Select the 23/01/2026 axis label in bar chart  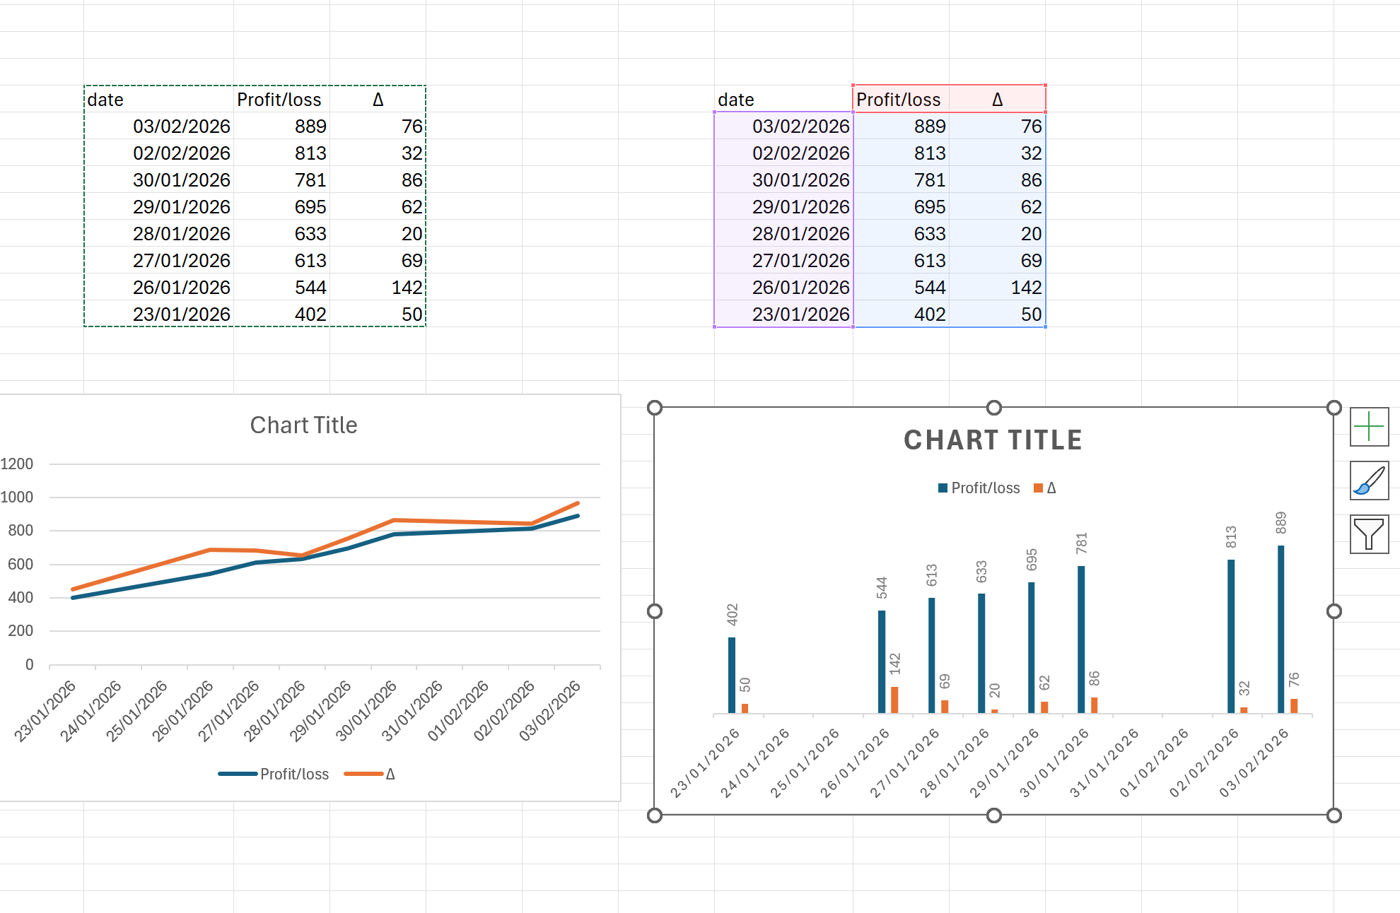coord(705,763)
